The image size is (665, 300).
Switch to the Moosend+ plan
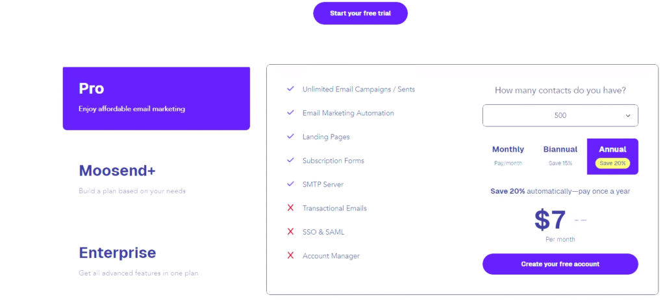[x=117, y=171]
